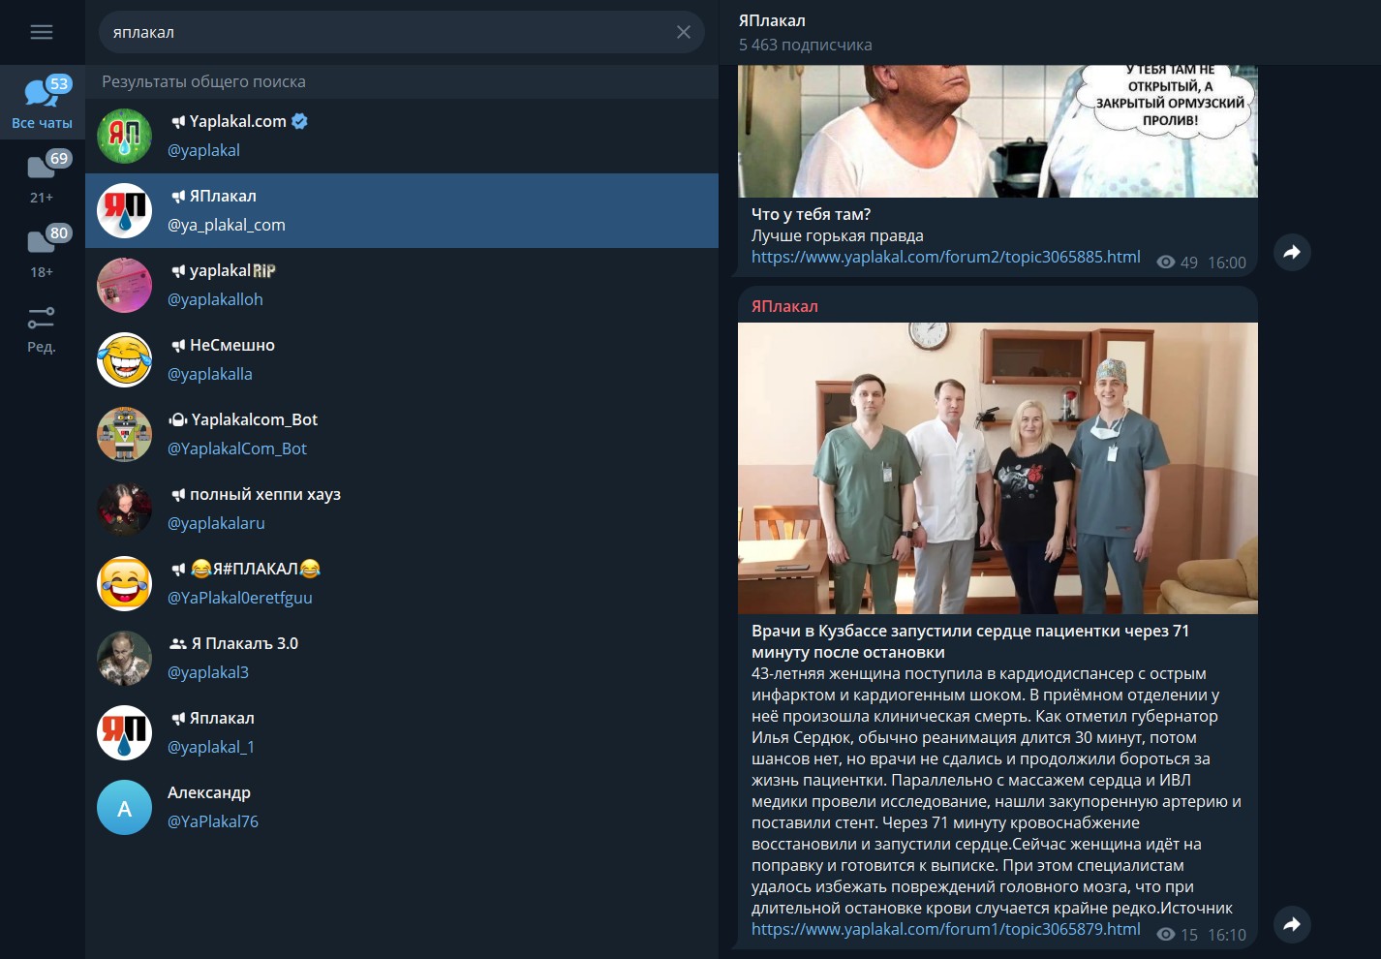The width and height of the screenshot is (1381, 959).
Task: Open the Kuzbass doctors group photo
Action: point(997,468)
